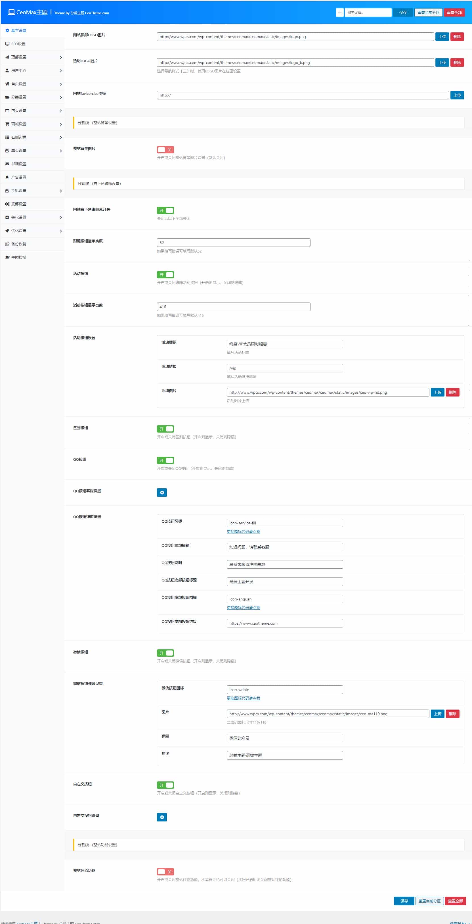Viewport: 472px width, 924px height.
Task: Click the share icon beside 备份恢复
Action: click(7, 244)
